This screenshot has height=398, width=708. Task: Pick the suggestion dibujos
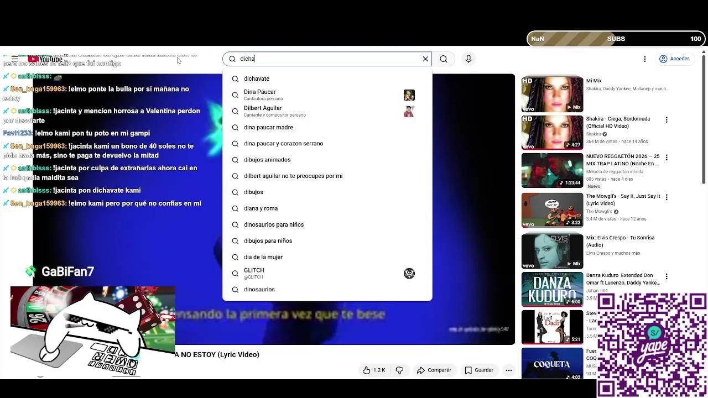click(327, 192)
